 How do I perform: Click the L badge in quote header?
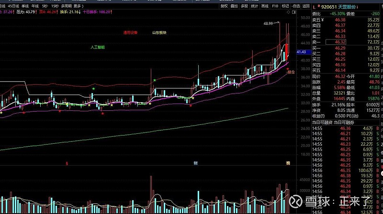click(315, 7)
